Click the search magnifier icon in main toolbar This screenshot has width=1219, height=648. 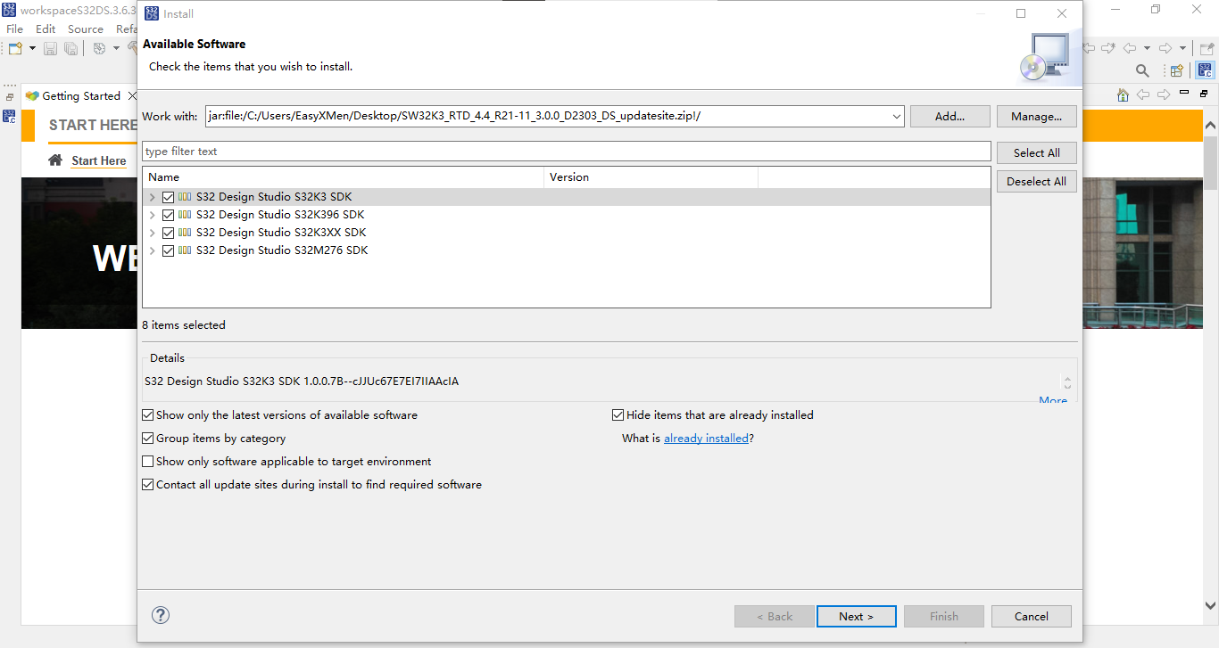coord(1142,70)
